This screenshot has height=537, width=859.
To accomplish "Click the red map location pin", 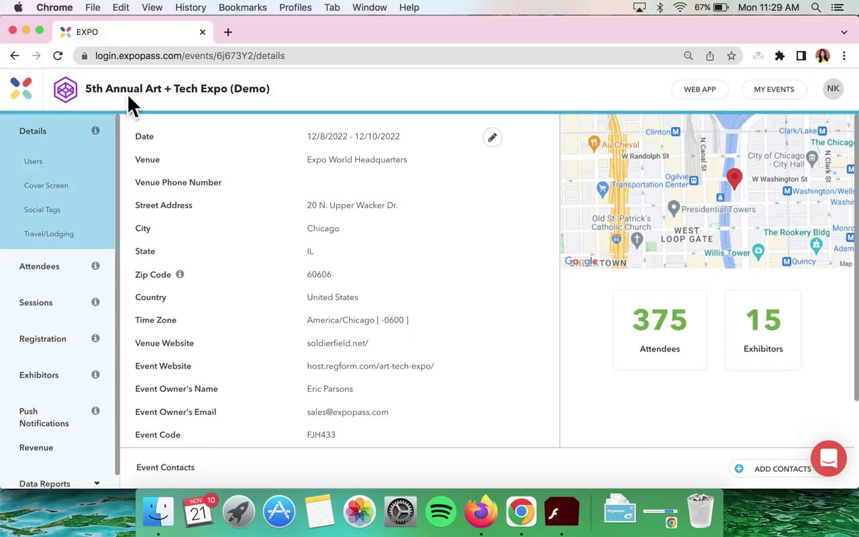I will tap(735, 179).
